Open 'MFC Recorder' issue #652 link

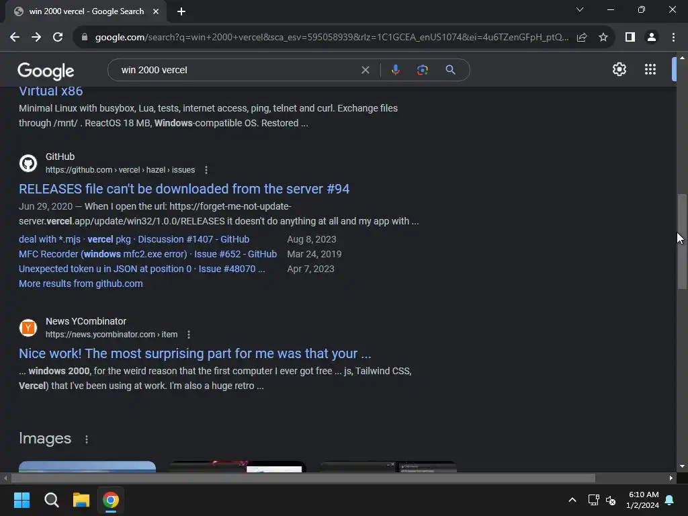click(x=148, y=255)
